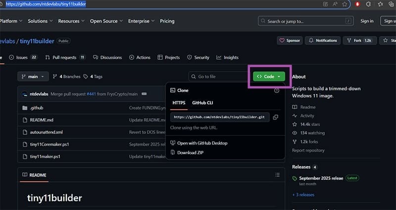Switch to the GitHub CLI tab
396x210 pixels.
(x=202, y=103)
